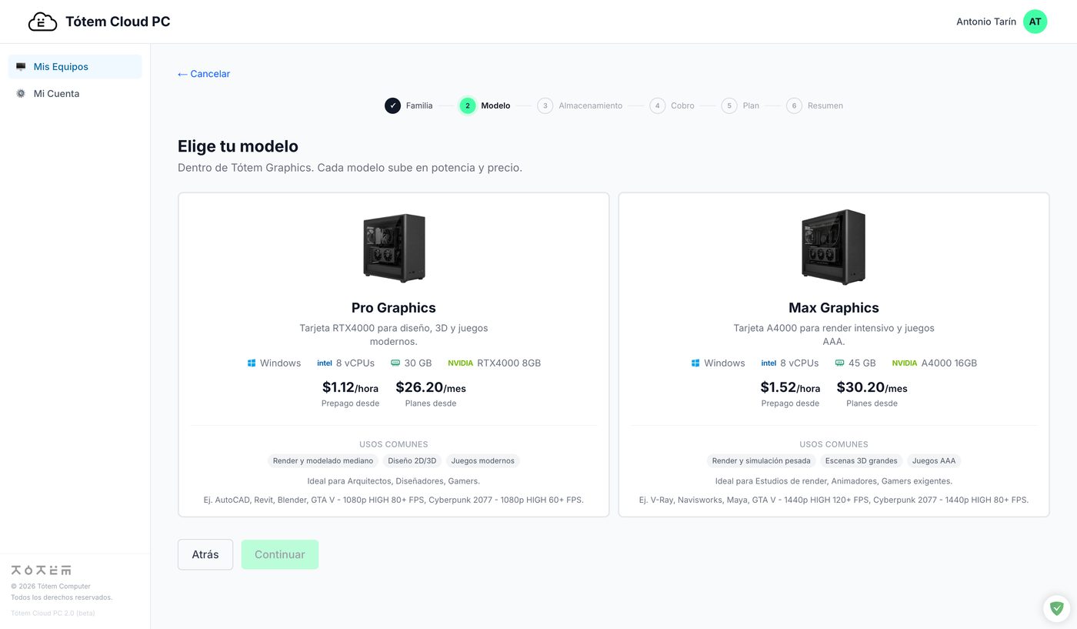Image resolution: width=1077 pixels, height=629 pixels.
Task: Click the Pro Graphics Intel logo
Action: pos(324,363)
